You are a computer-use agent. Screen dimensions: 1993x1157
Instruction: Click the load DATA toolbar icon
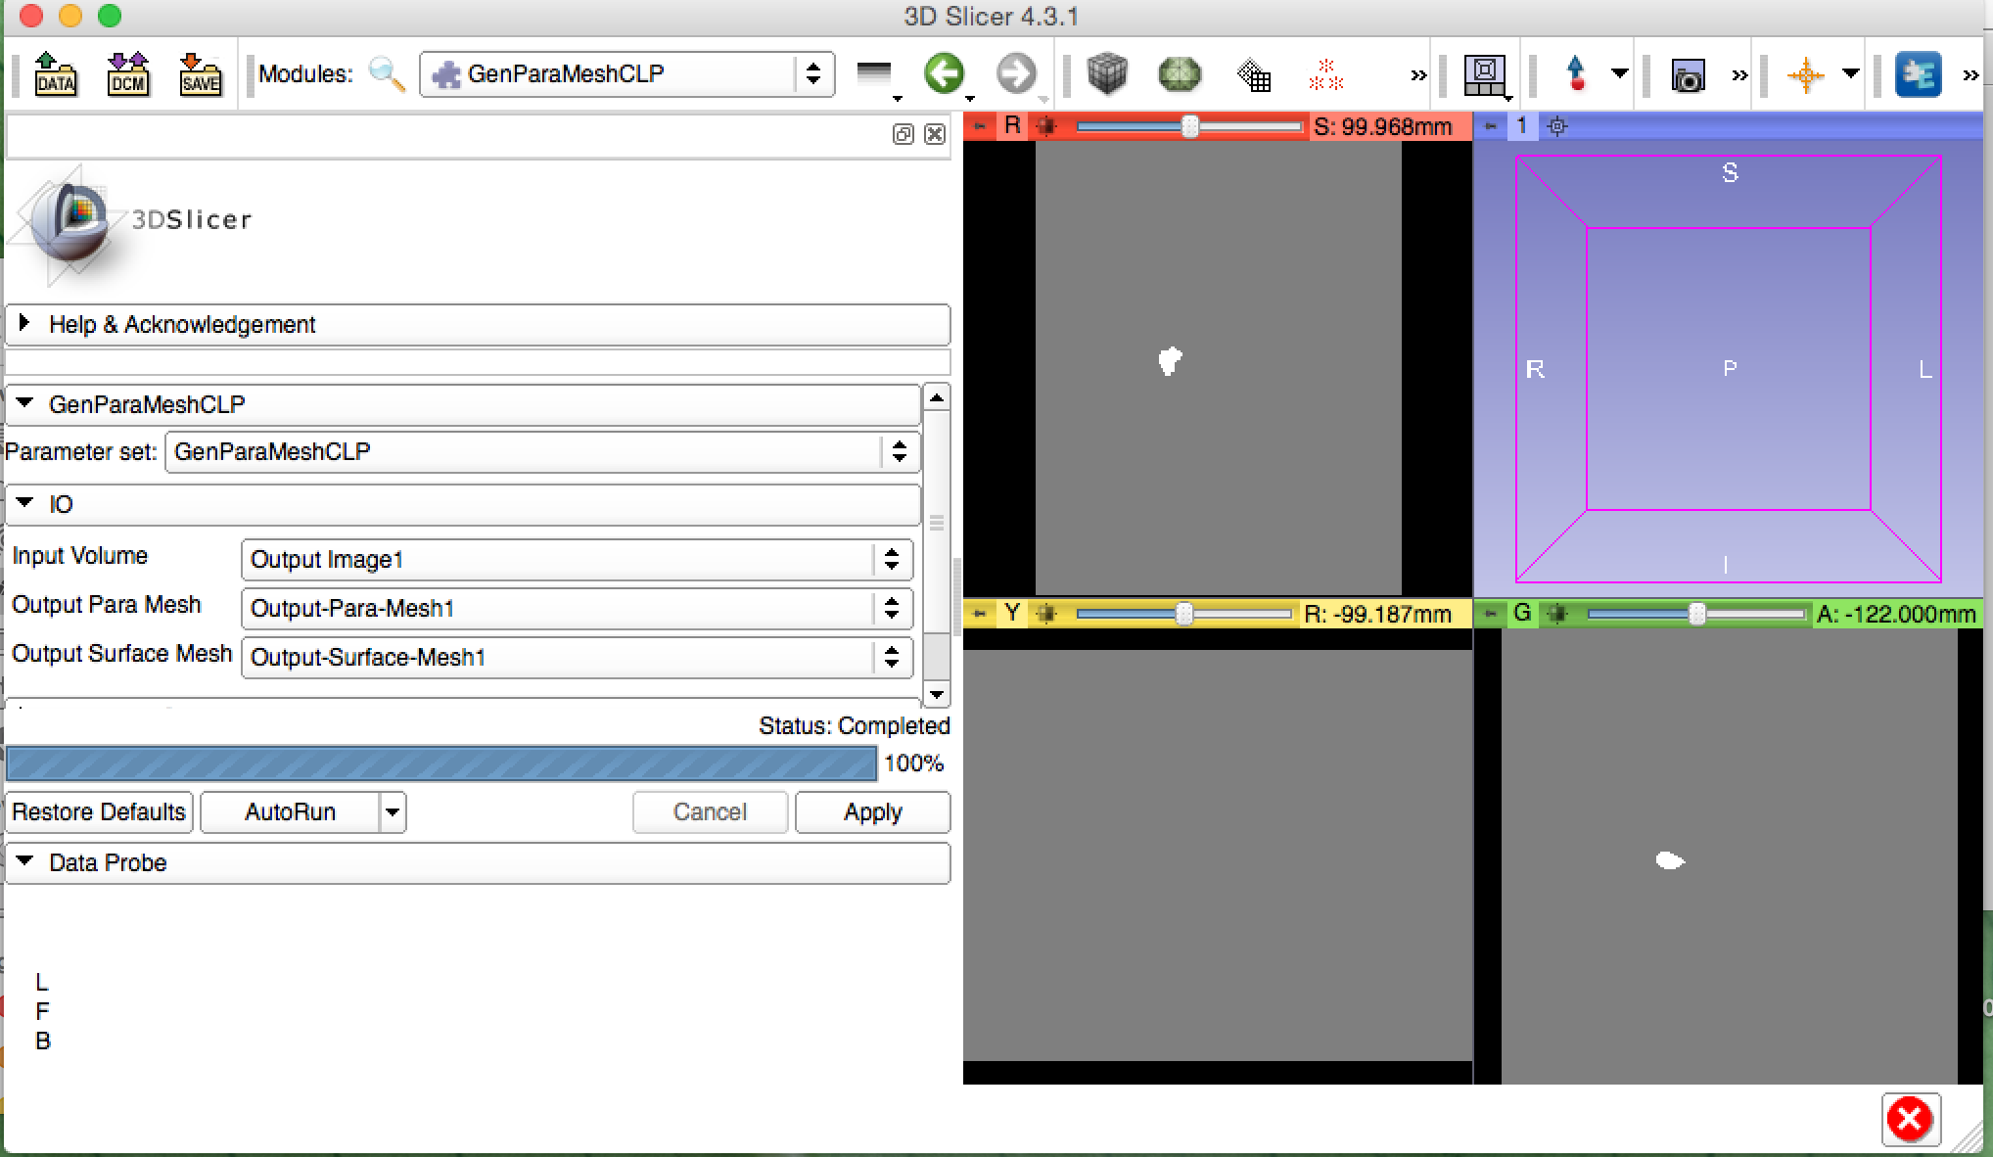pyautogui.click(x=56, y=74)
